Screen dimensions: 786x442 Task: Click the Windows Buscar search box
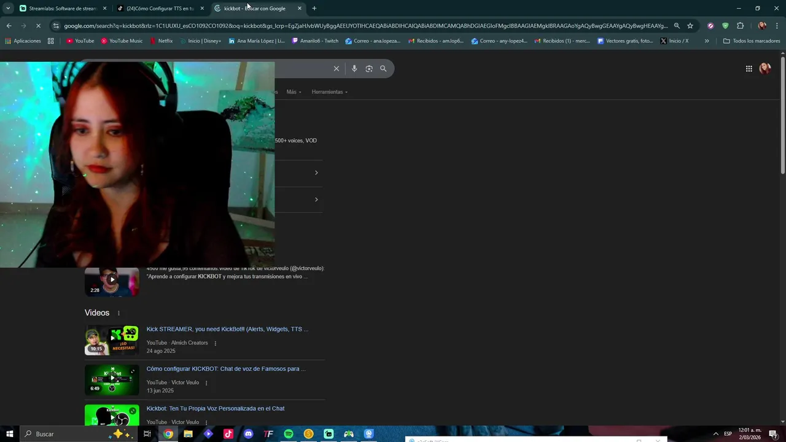click(x=80, y=434)
